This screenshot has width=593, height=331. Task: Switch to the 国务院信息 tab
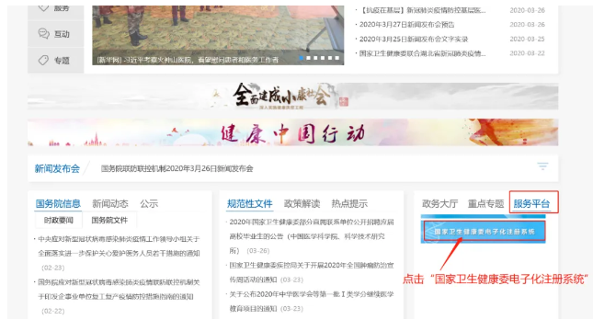[58, 203]
